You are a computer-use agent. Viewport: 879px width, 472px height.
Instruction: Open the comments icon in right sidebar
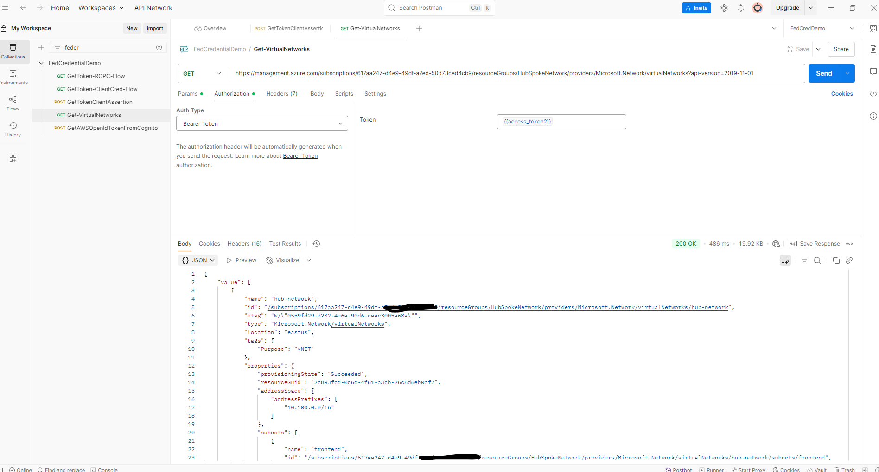[x=873, y=71]
